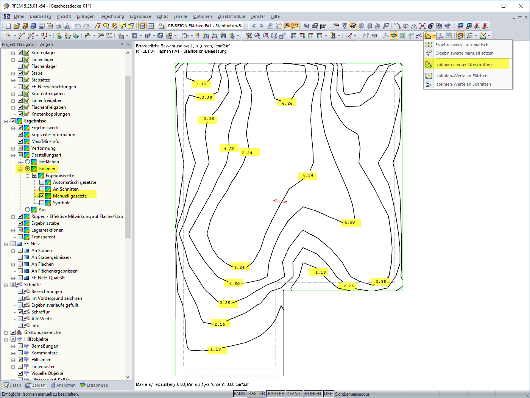Click the Redo arrow icon
Screen dimensions: 530x398
pyautogui.click(x=86, y=26)
